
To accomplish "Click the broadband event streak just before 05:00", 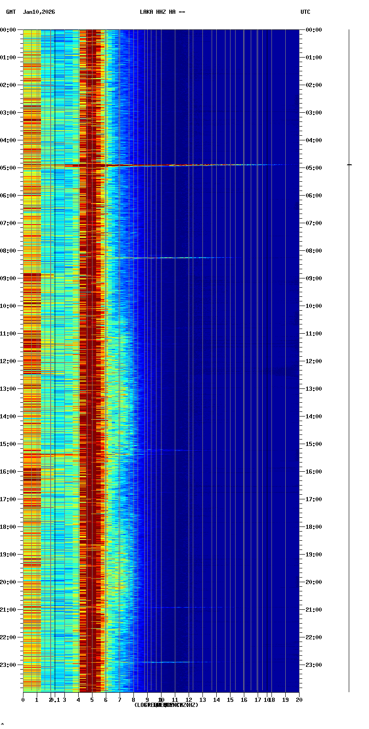I will (x=184, y=165).
